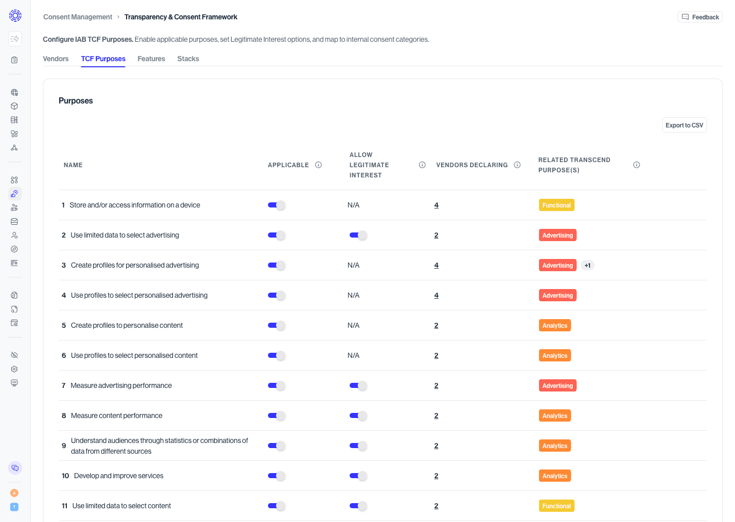Toggle legitimate interest for Develop and improve services
Screen dimensions: 735x522
pos(358,476)
